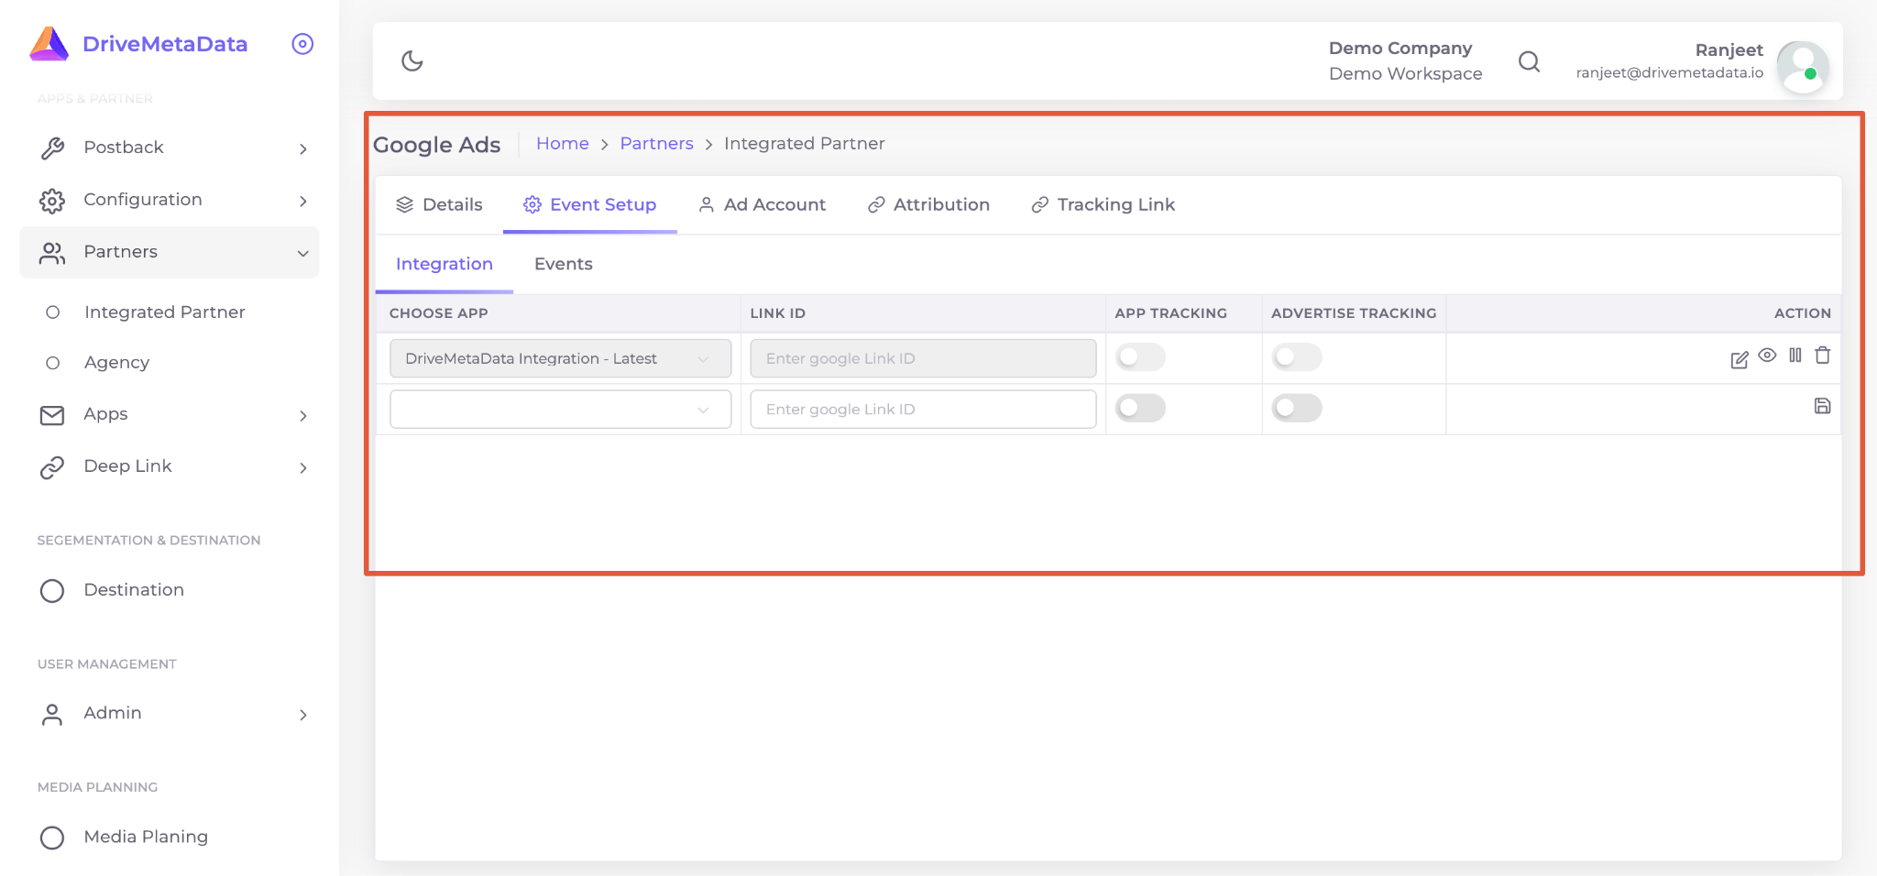Toggle Advertise Tracking for DriveMetaData Integration
This screenshot has height=876, width=1877.
coord(1297,356)
